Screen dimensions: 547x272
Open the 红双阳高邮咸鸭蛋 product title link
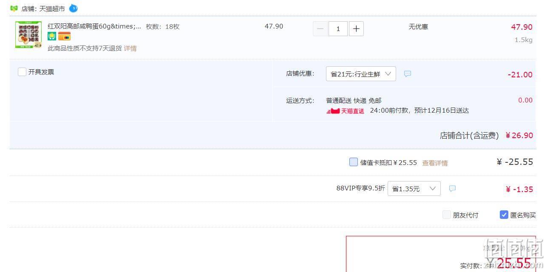tap(94, 26)
